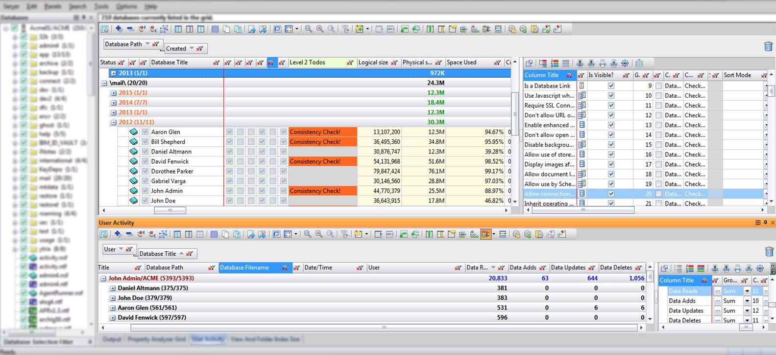Select the Dorothee Parker database row

[304, 171]
